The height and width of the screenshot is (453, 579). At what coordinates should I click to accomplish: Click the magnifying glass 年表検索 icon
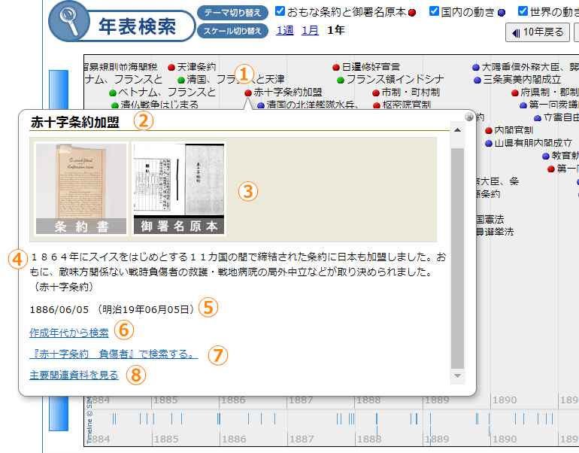click(71, 26)
